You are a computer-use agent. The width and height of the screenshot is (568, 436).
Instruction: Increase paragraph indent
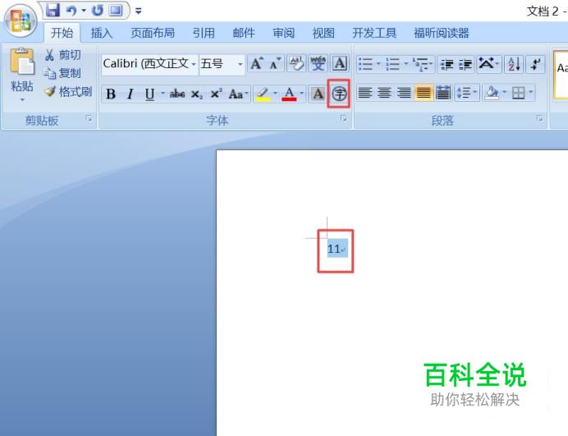465,65
